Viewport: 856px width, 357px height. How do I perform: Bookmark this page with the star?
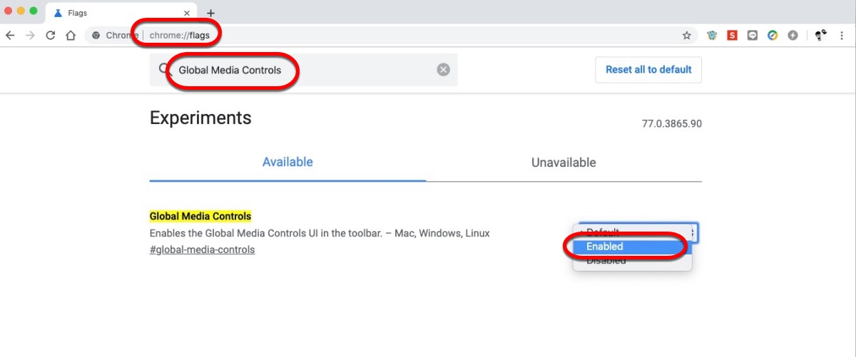click(687, 35)
